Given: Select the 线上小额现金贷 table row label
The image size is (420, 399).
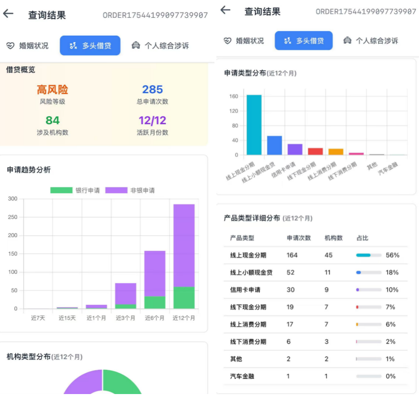Looking at the screenshot, I should [x=251, y=272].
